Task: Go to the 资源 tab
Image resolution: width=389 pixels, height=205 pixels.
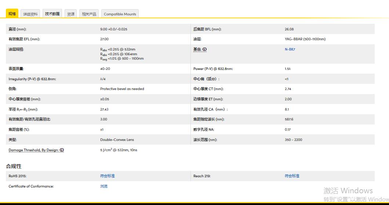Action: click(x=70, y=14)
